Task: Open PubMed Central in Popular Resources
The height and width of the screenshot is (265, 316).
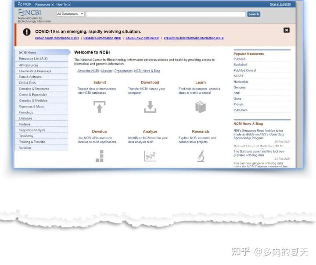Action: pos(244,70)
